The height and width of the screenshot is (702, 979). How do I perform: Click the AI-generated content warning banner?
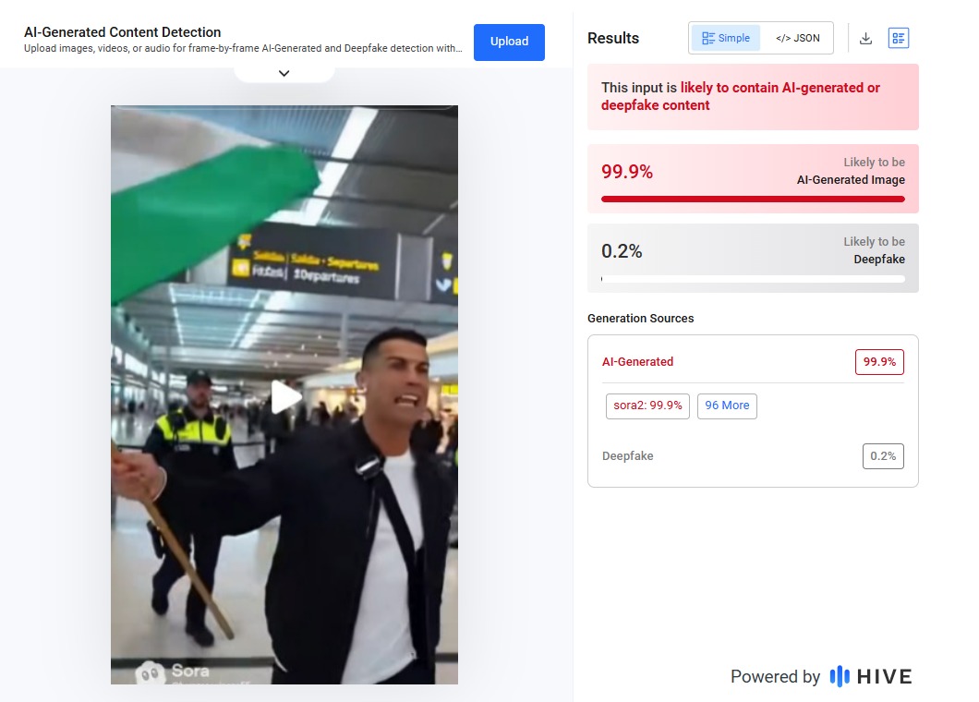tap(753, 97)
